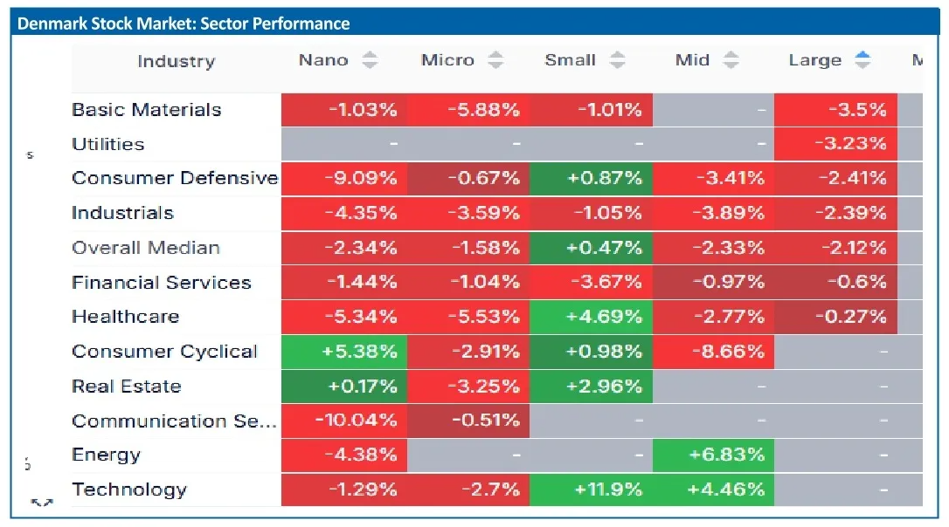Image resolution: width=949 pixels, height=527 pixels.
Task: Click Communication Services Nano cell -10.04%
Action: pos(344,421)
